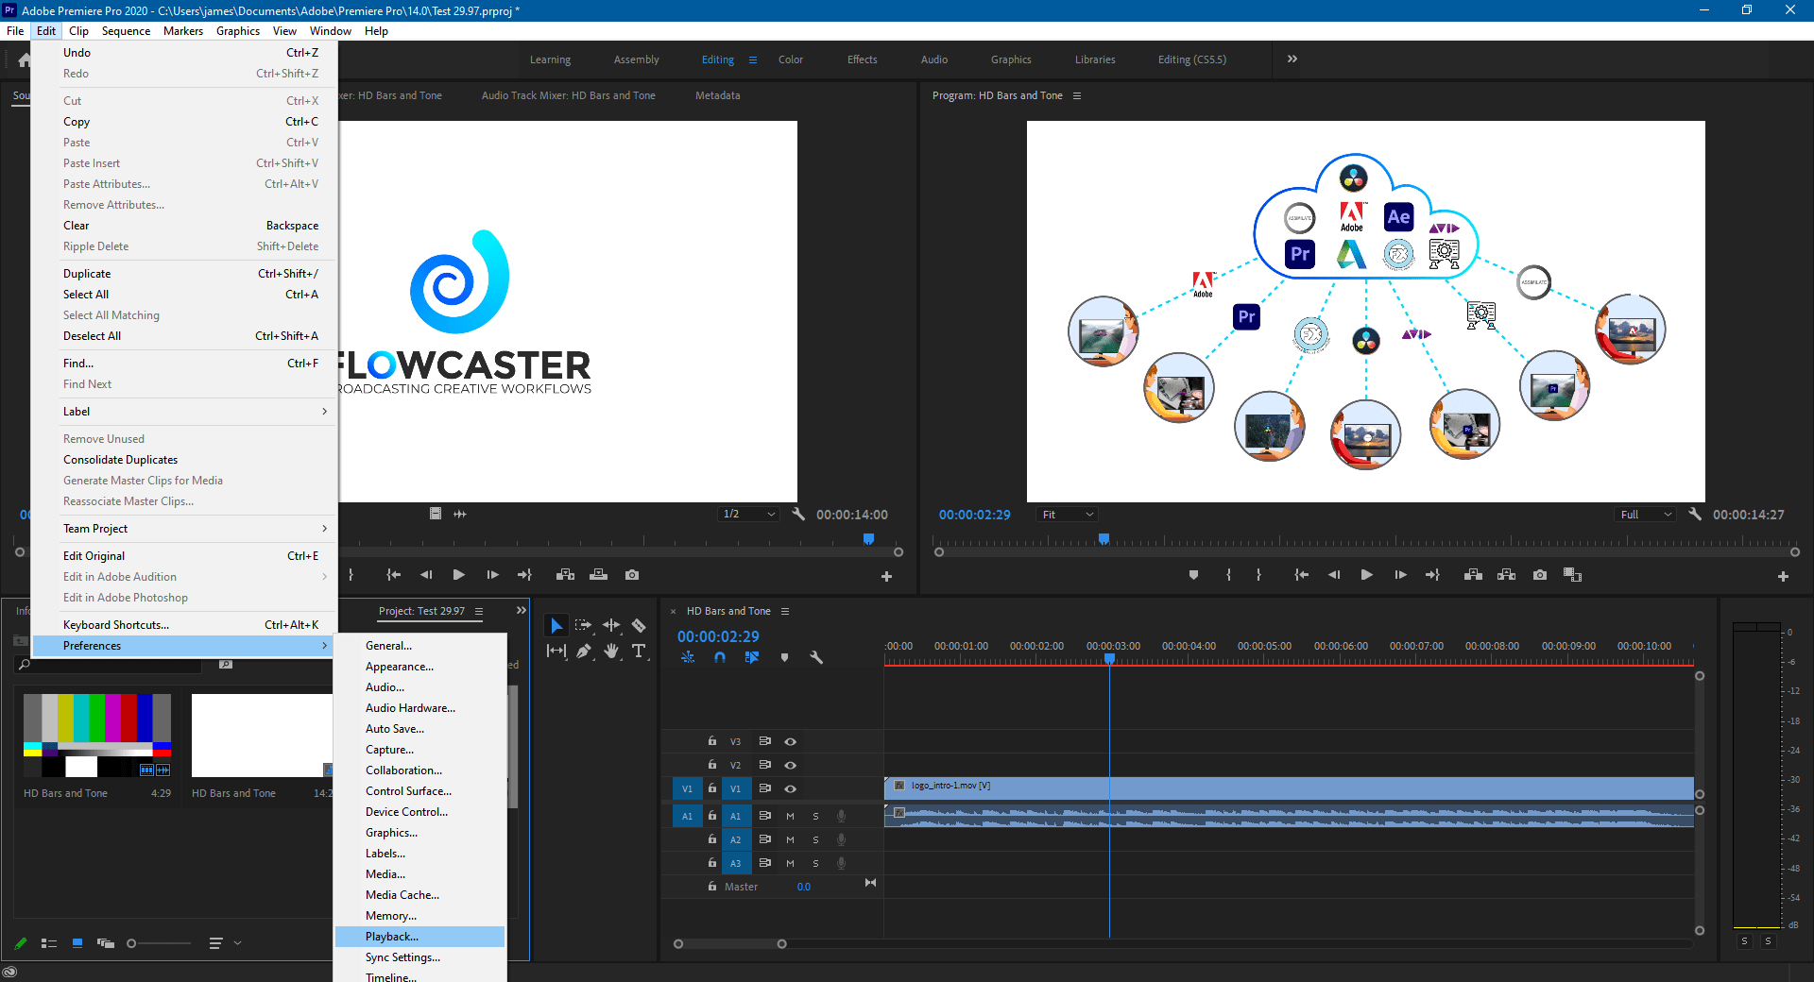
Task: Open Comparison View in Program monitor
Action: pyautogui.click(x=1573, y=575)
